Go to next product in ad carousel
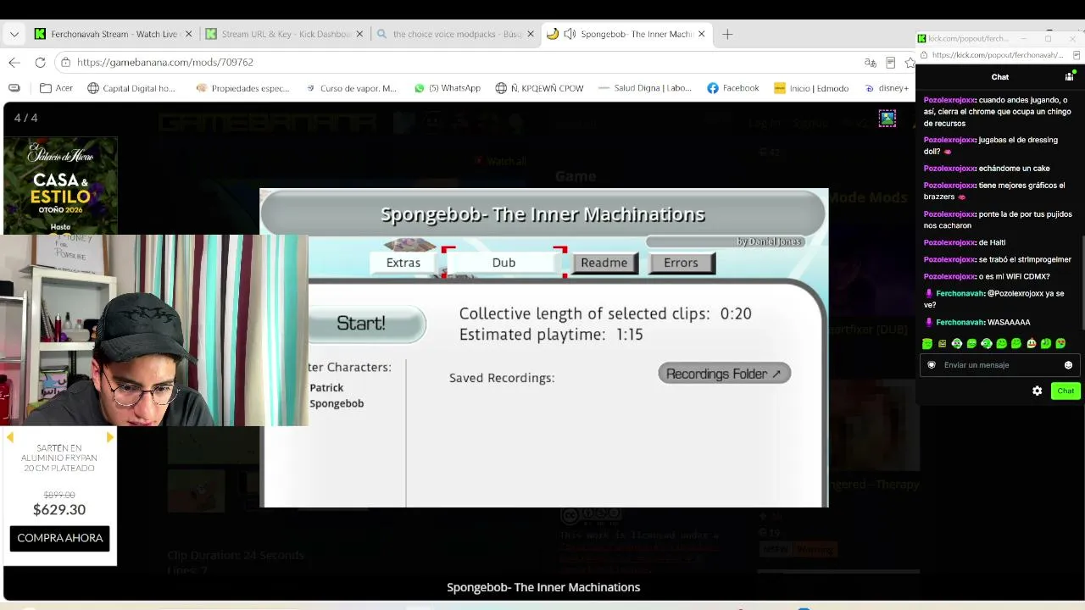The height and width of the screenshot is (610, 1085). (110, 437)
